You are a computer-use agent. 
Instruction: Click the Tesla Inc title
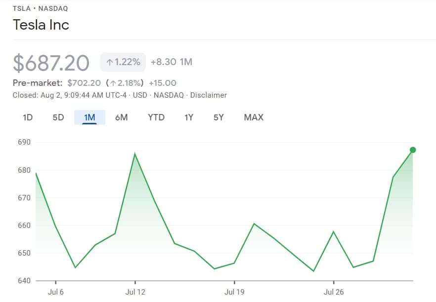click(x=41, y=25)
